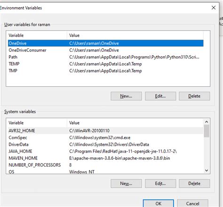Image resolution: width=223 pixels, height=207 pixels.
Task: Click Edit under User variables
Action: [160, 96]
